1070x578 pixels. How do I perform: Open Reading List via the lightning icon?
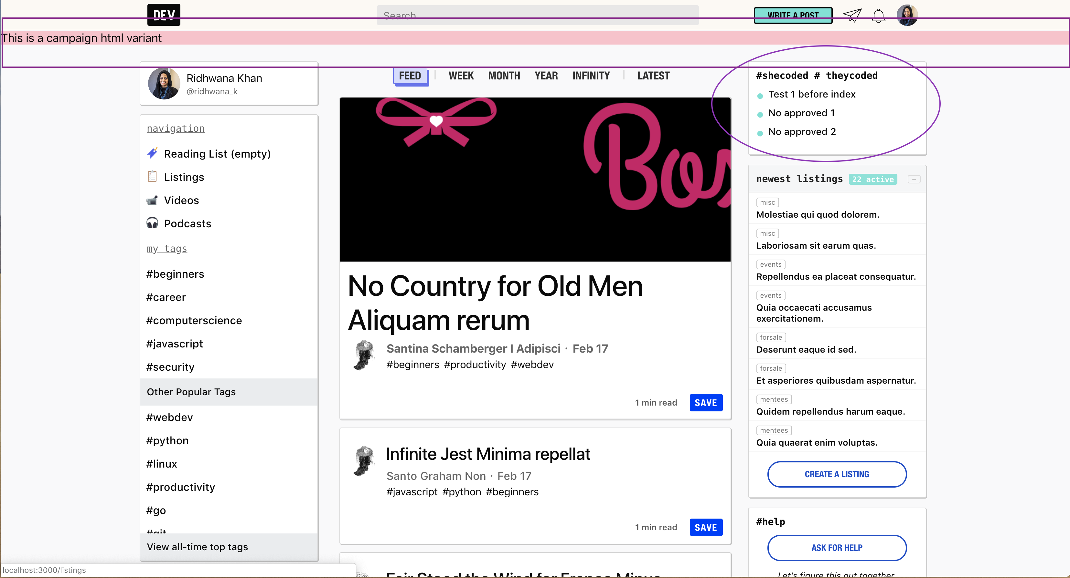click(x=153, y=153)
